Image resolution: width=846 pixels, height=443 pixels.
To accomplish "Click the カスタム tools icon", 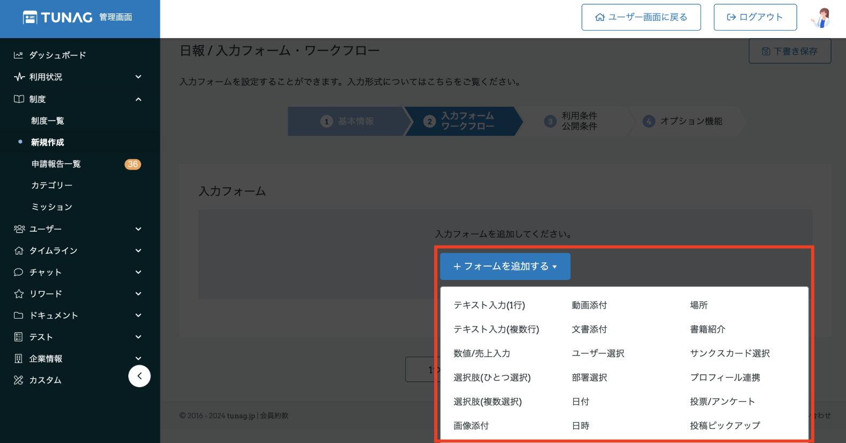I will (19, 380).
